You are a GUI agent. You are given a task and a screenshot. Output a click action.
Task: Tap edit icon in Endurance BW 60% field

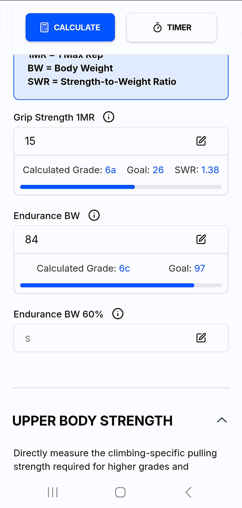point(201,338)
